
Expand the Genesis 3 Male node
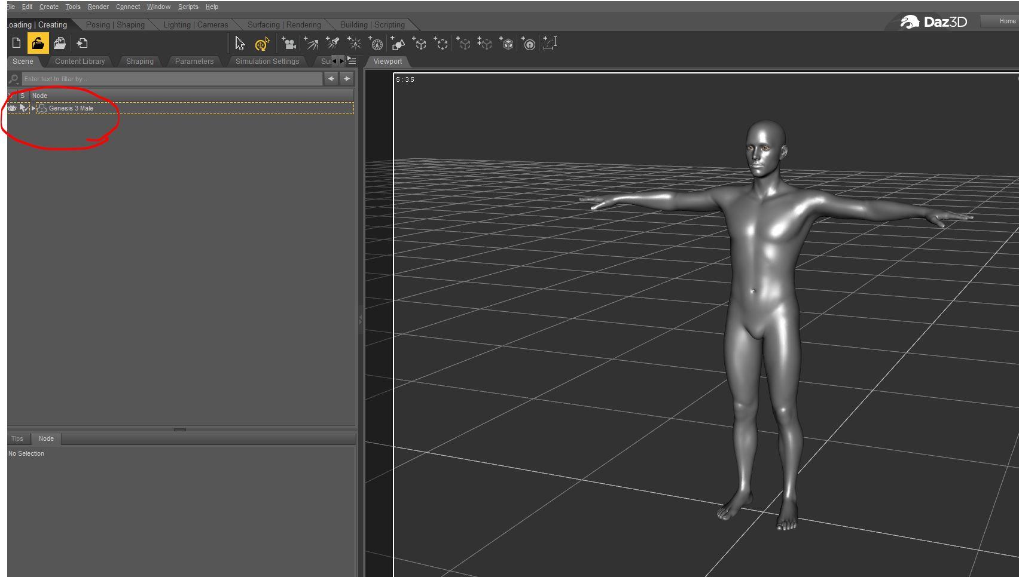click(33, 108)
